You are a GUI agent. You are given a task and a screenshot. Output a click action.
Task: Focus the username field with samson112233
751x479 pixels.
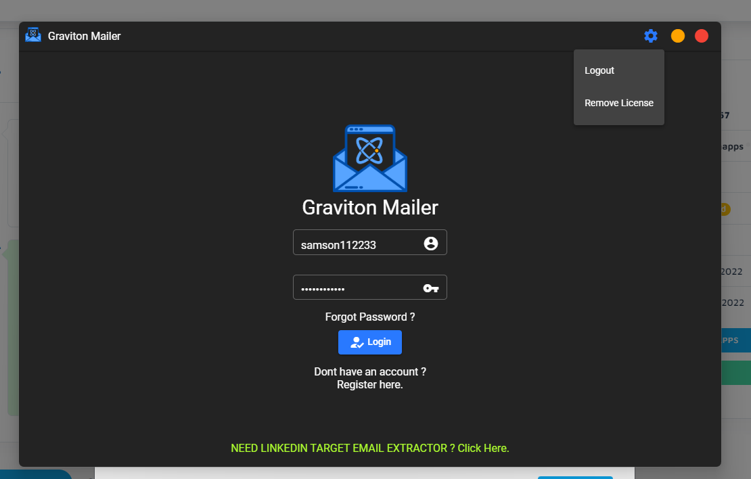[x=370, y=242]
